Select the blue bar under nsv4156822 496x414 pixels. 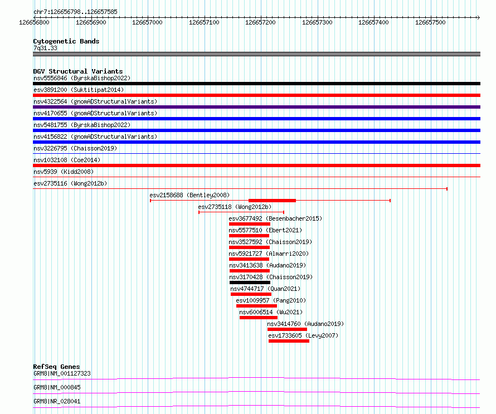point(256,142)
